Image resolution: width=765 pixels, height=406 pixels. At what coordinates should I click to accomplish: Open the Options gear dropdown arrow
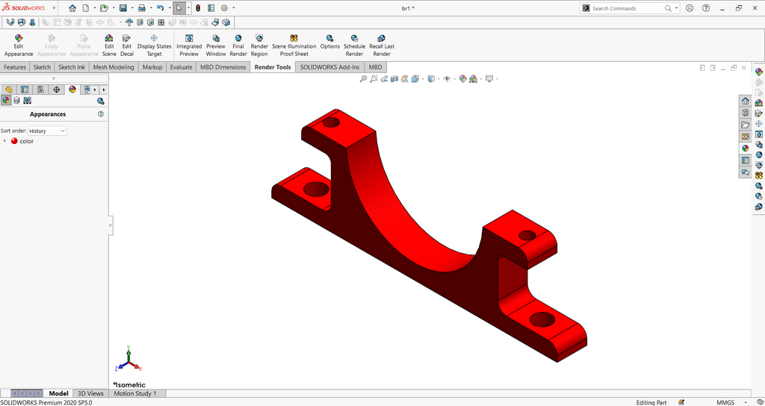tap(234, 8)
